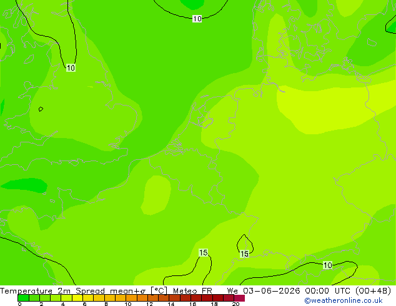This screenshot has width=396, height=306.
Task: Click the '15' contour label over eastern France
Action: [x=203, y=252]
